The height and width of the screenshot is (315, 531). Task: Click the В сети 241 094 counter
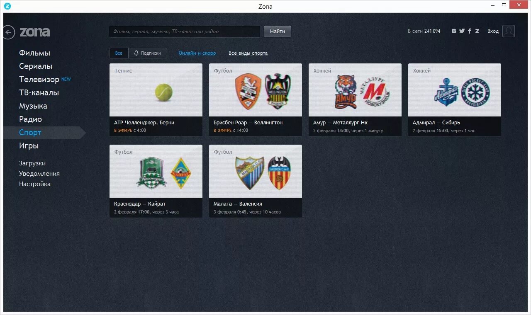coord(424,31)
